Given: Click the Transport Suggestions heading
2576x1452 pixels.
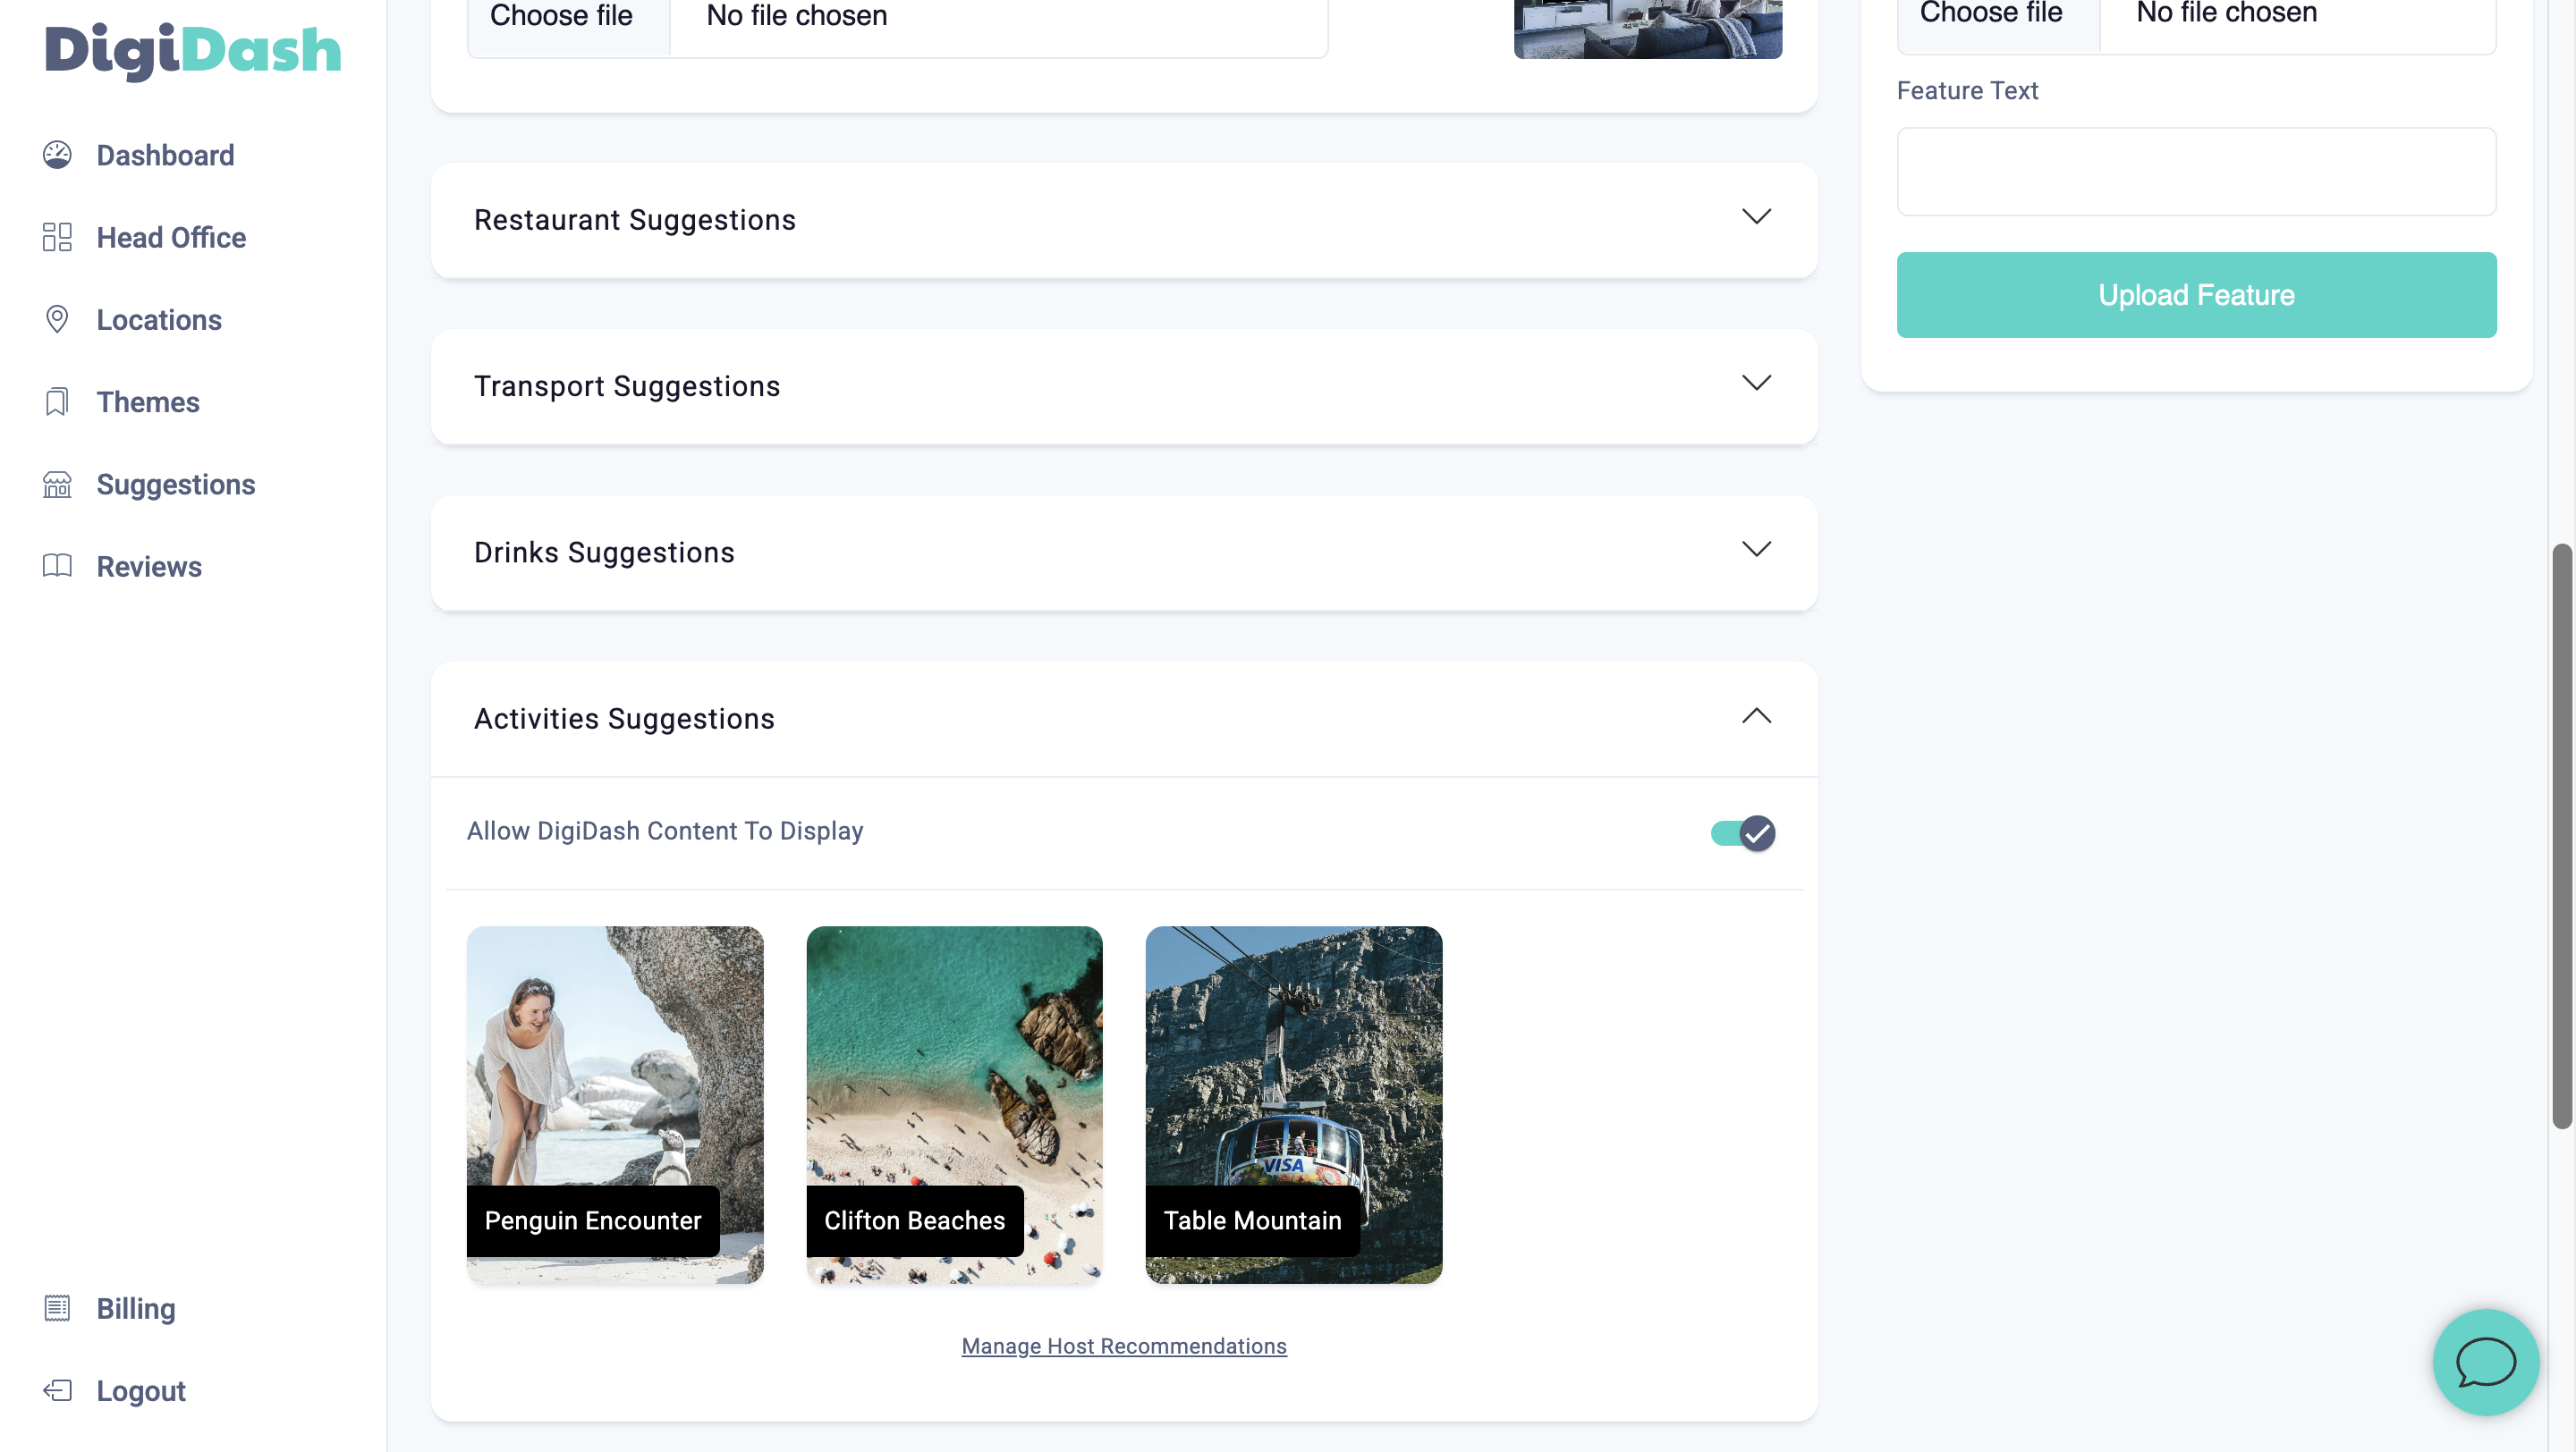Looking at the screenshot, I should (627, 385).
